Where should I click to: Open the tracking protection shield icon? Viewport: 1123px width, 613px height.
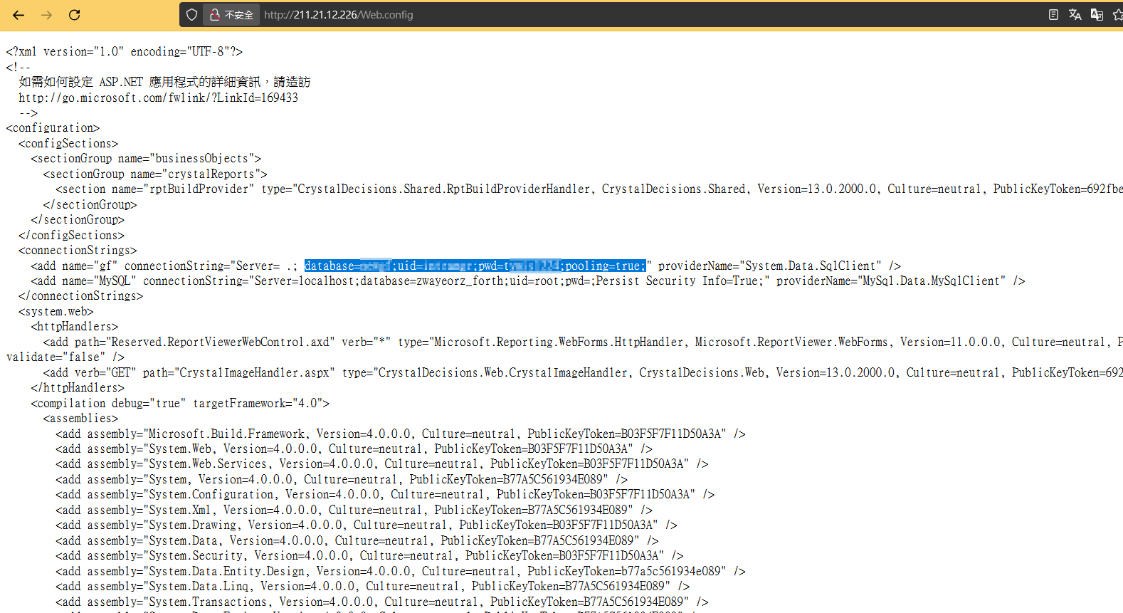click(x=191, y=14)
